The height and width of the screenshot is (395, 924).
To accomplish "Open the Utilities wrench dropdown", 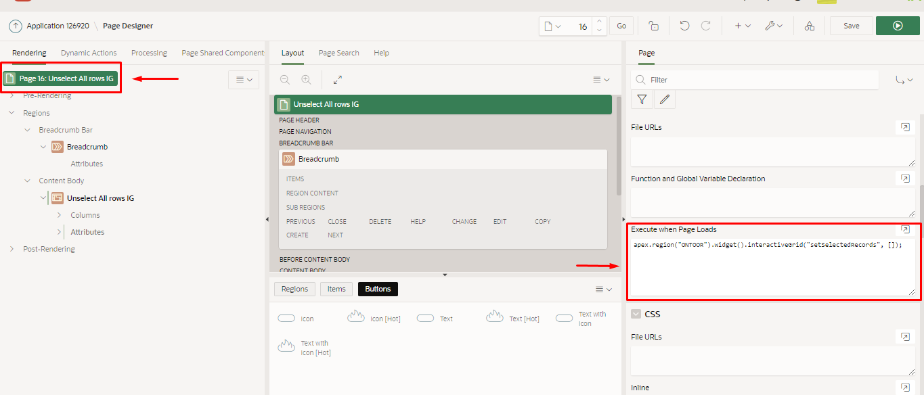I will click(773, 26).
